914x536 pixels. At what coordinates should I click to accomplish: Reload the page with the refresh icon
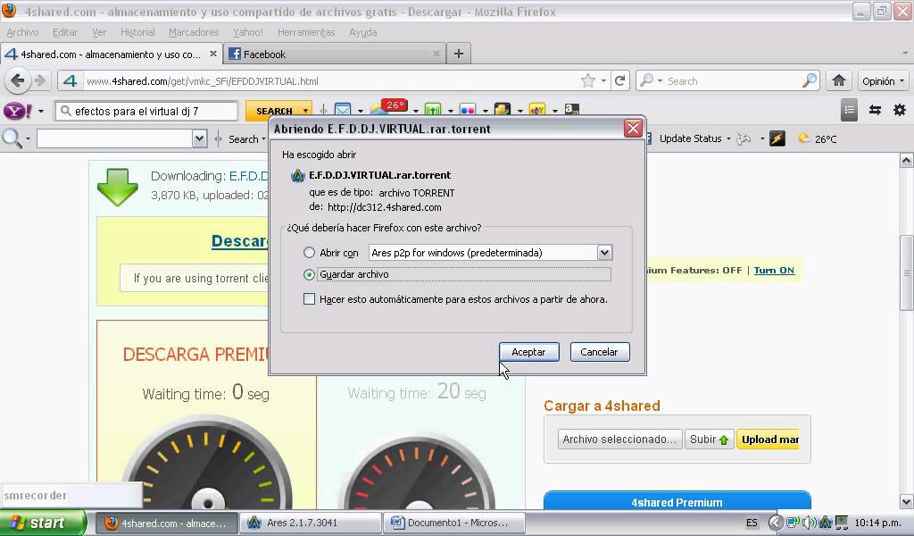(620, 80)
